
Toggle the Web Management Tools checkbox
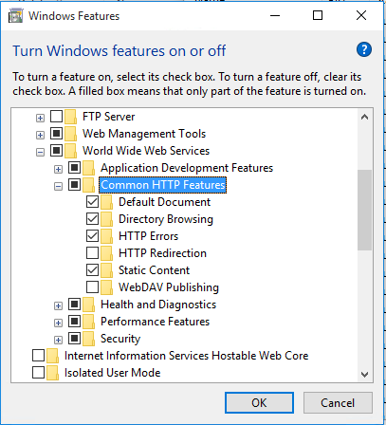pyautogui.click(x=56, y=134)
